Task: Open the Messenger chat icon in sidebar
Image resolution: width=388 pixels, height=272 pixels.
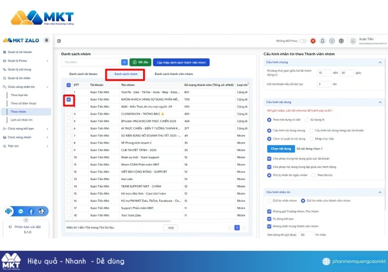Action: (x=21, y=212)
